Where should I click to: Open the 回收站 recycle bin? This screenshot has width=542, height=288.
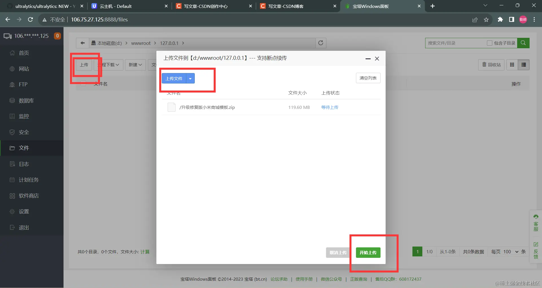click(x=491, y=65)
